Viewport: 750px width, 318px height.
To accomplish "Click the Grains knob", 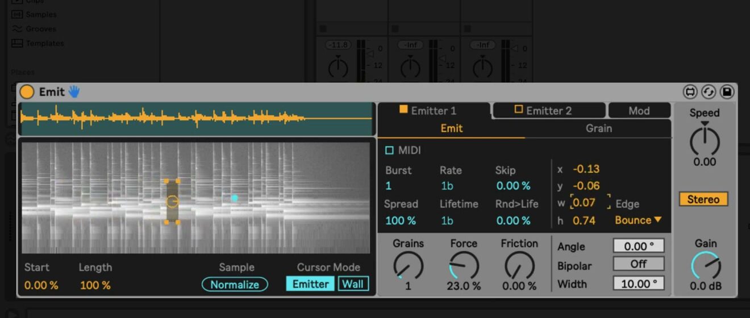I will (408, 266).
